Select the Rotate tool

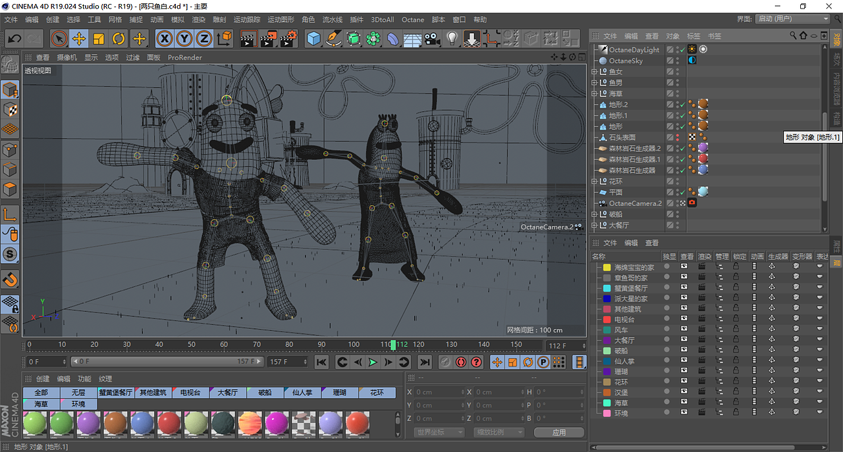tap(119, 39)
